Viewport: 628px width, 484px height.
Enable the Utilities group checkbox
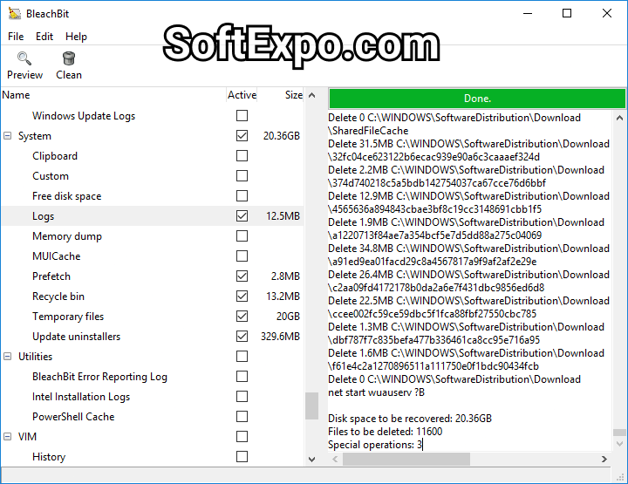pos(242,356)
